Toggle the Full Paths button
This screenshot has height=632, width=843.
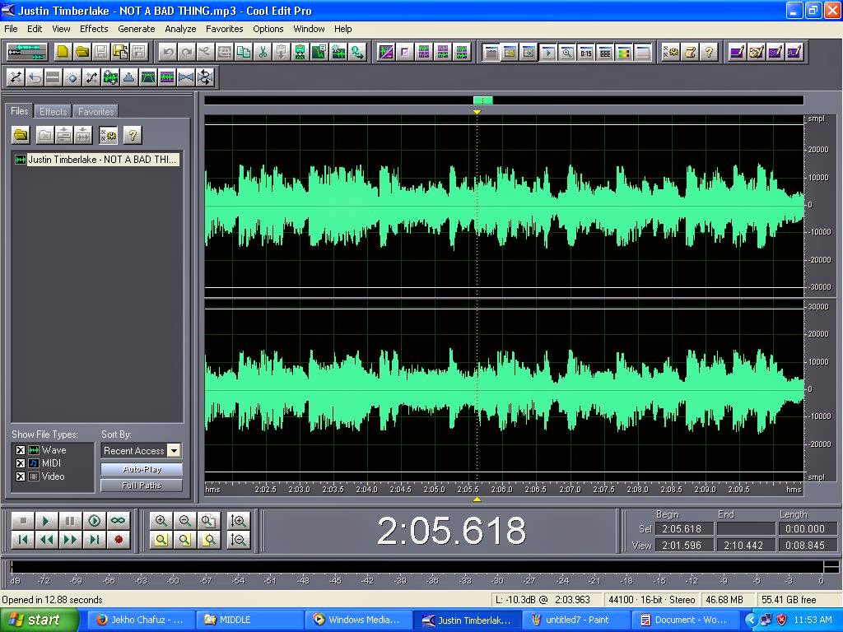pos(142,486)
